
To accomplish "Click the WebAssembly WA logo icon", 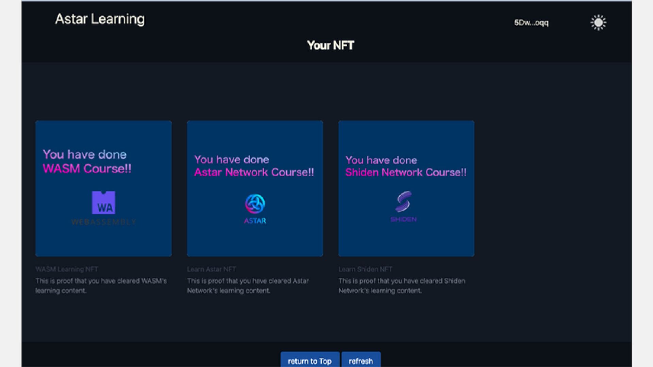I will (x=104, y=203).
